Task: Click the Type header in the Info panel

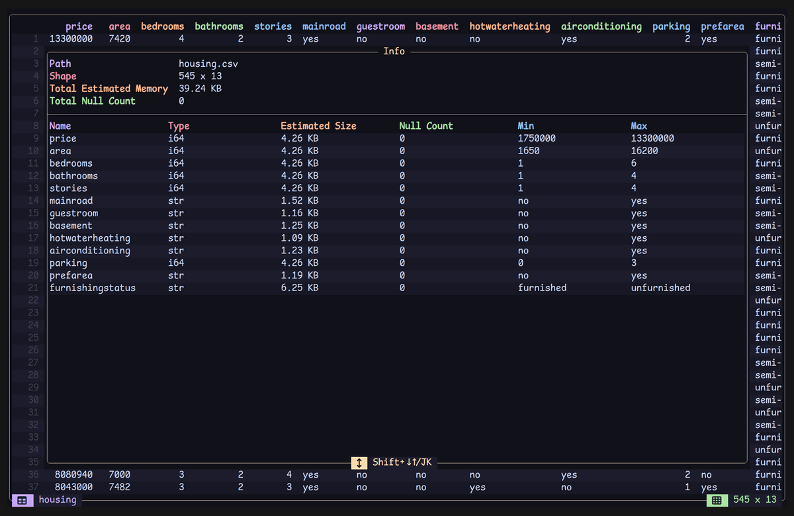Action: pos(179,126)
